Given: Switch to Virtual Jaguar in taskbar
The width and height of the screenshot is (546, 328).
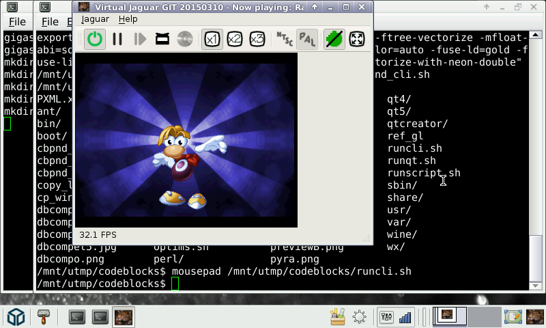Looking at the screenshot, I should pos(124,316).
